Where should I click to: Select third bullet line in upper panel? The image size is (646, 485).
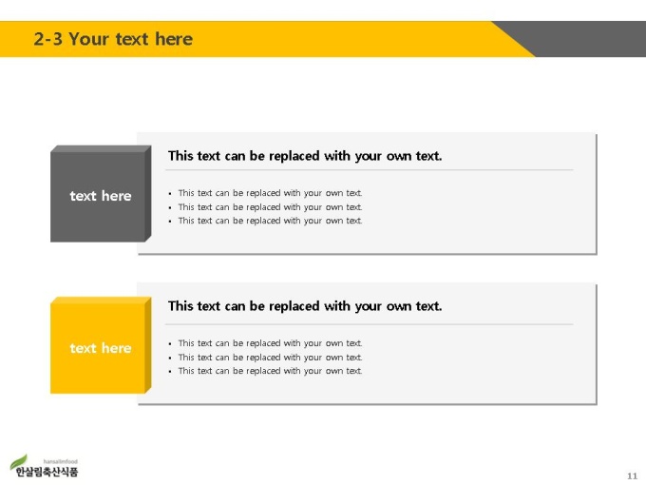[x=270, y=221]
